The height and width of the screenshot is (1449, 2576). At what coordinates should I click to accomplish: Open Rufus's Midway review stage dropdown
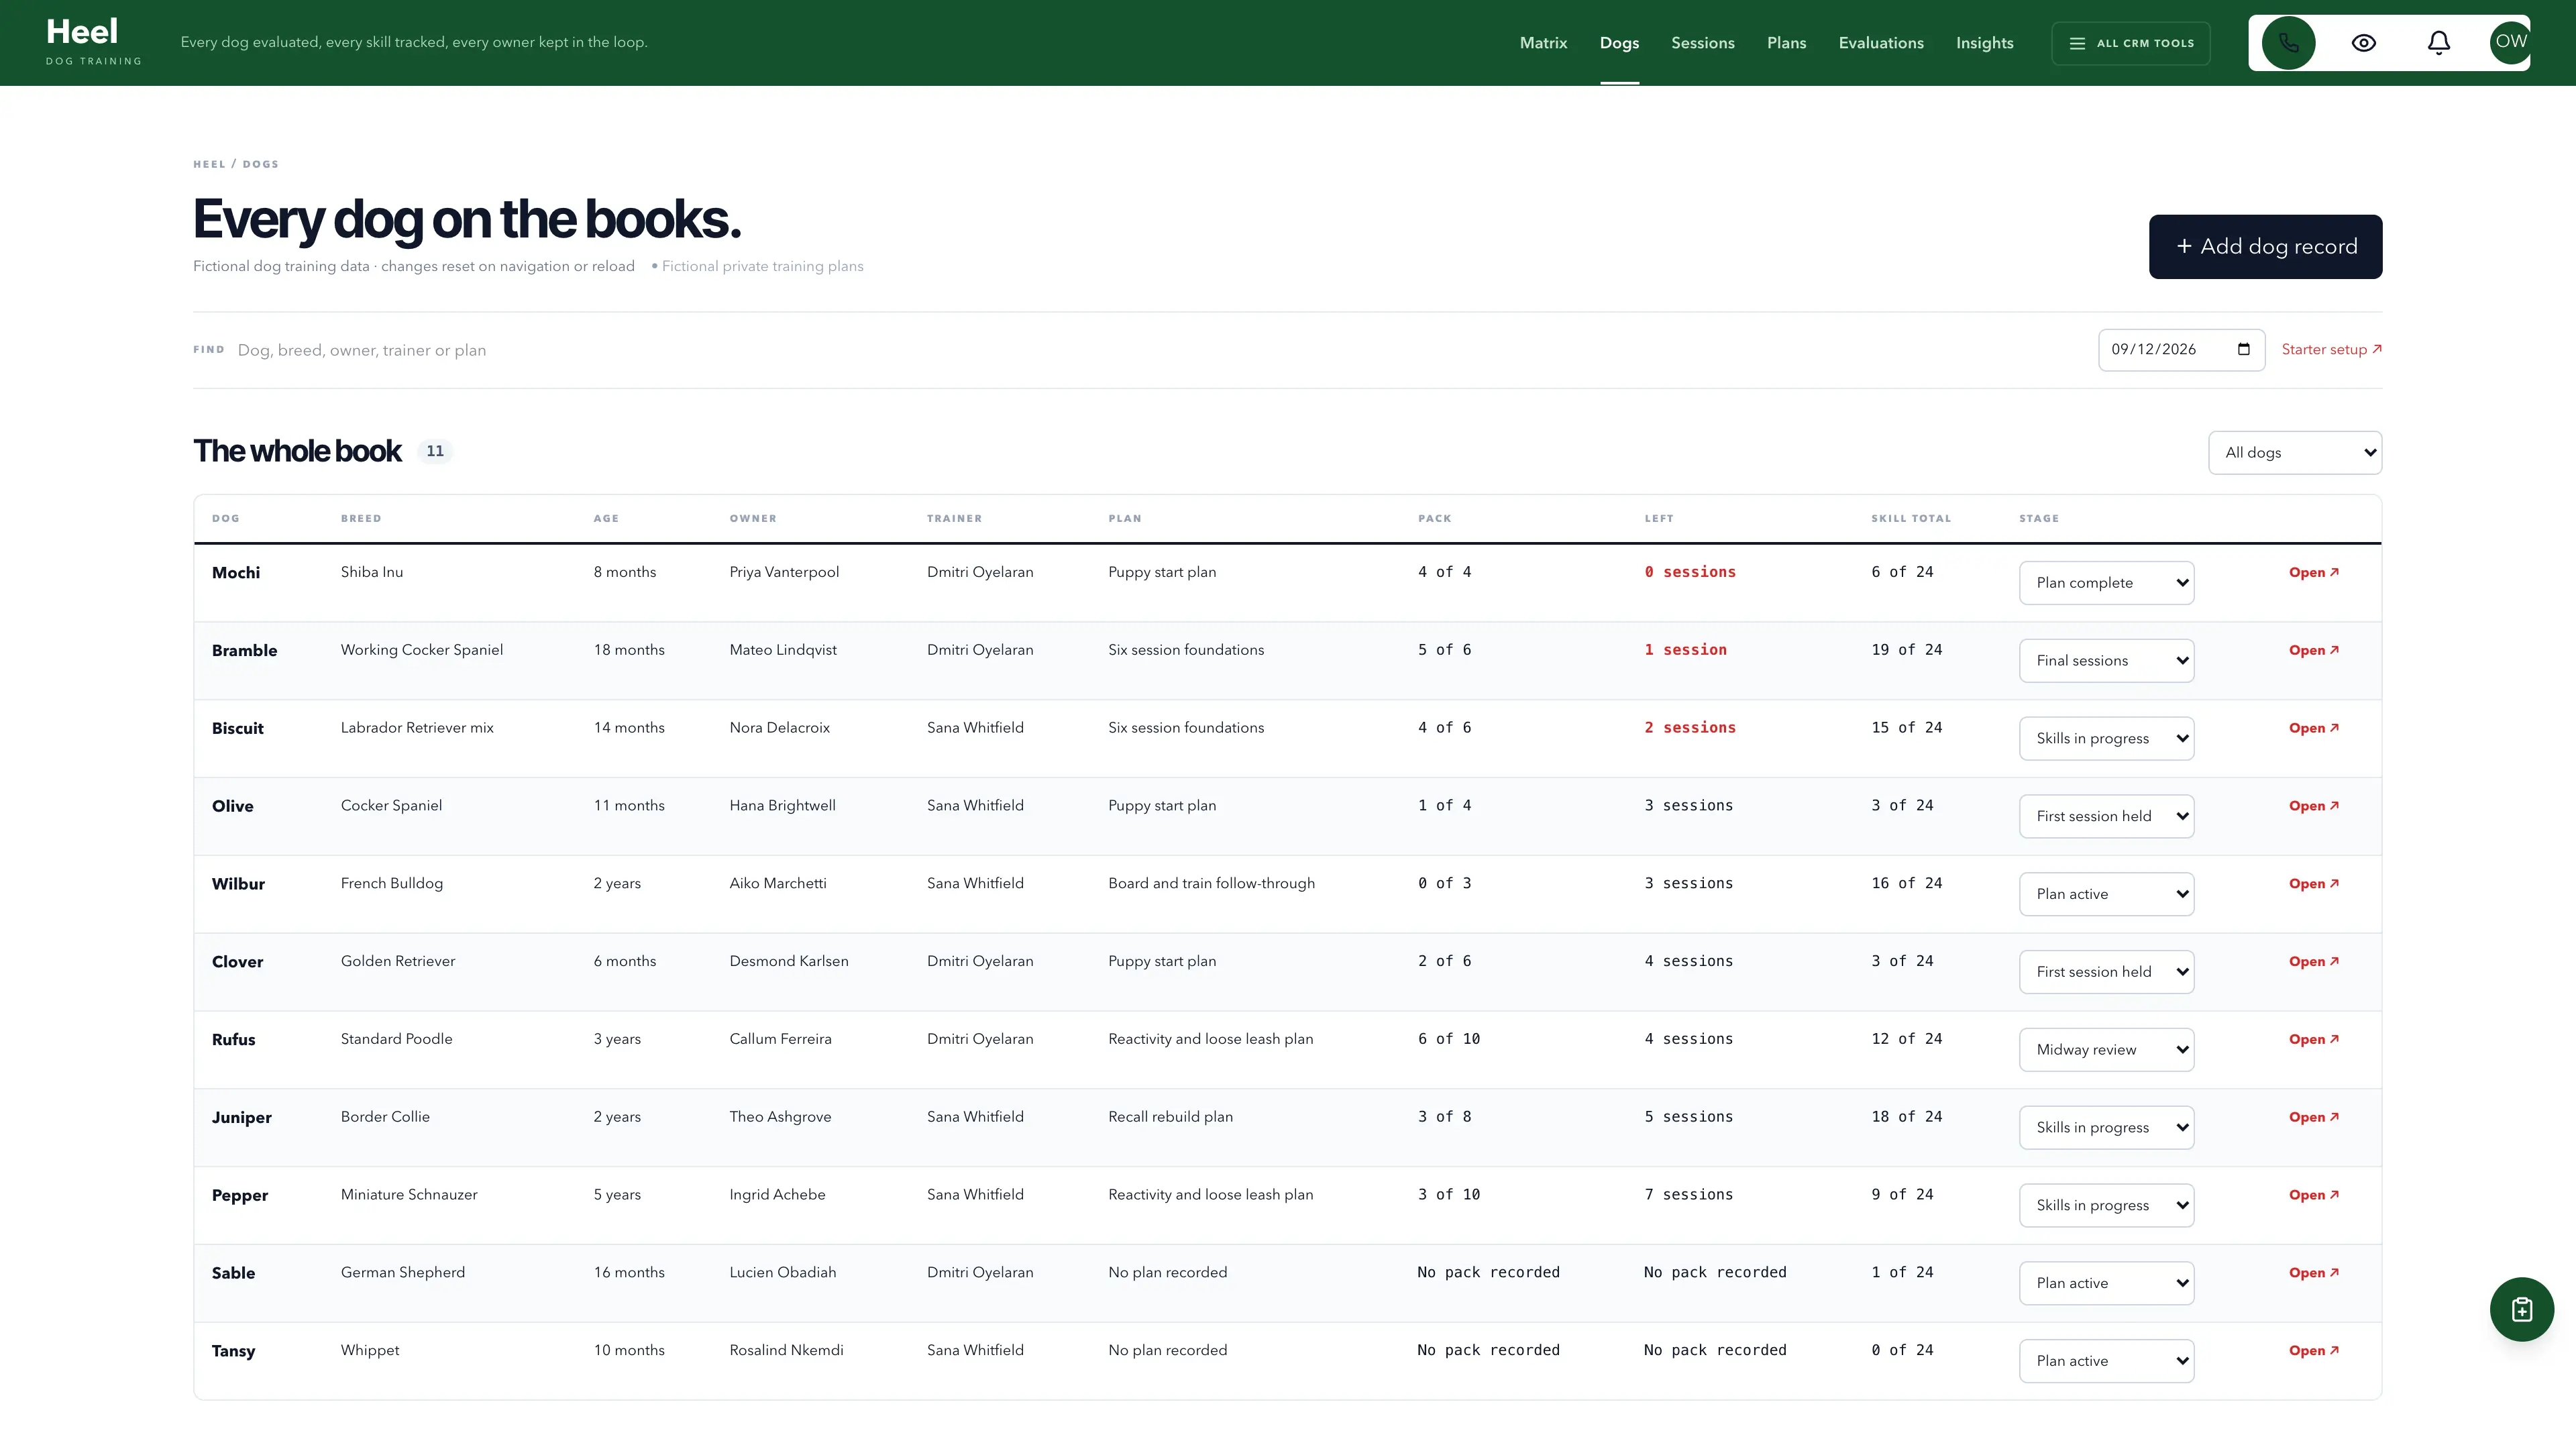click(x=2106, y=1050)
